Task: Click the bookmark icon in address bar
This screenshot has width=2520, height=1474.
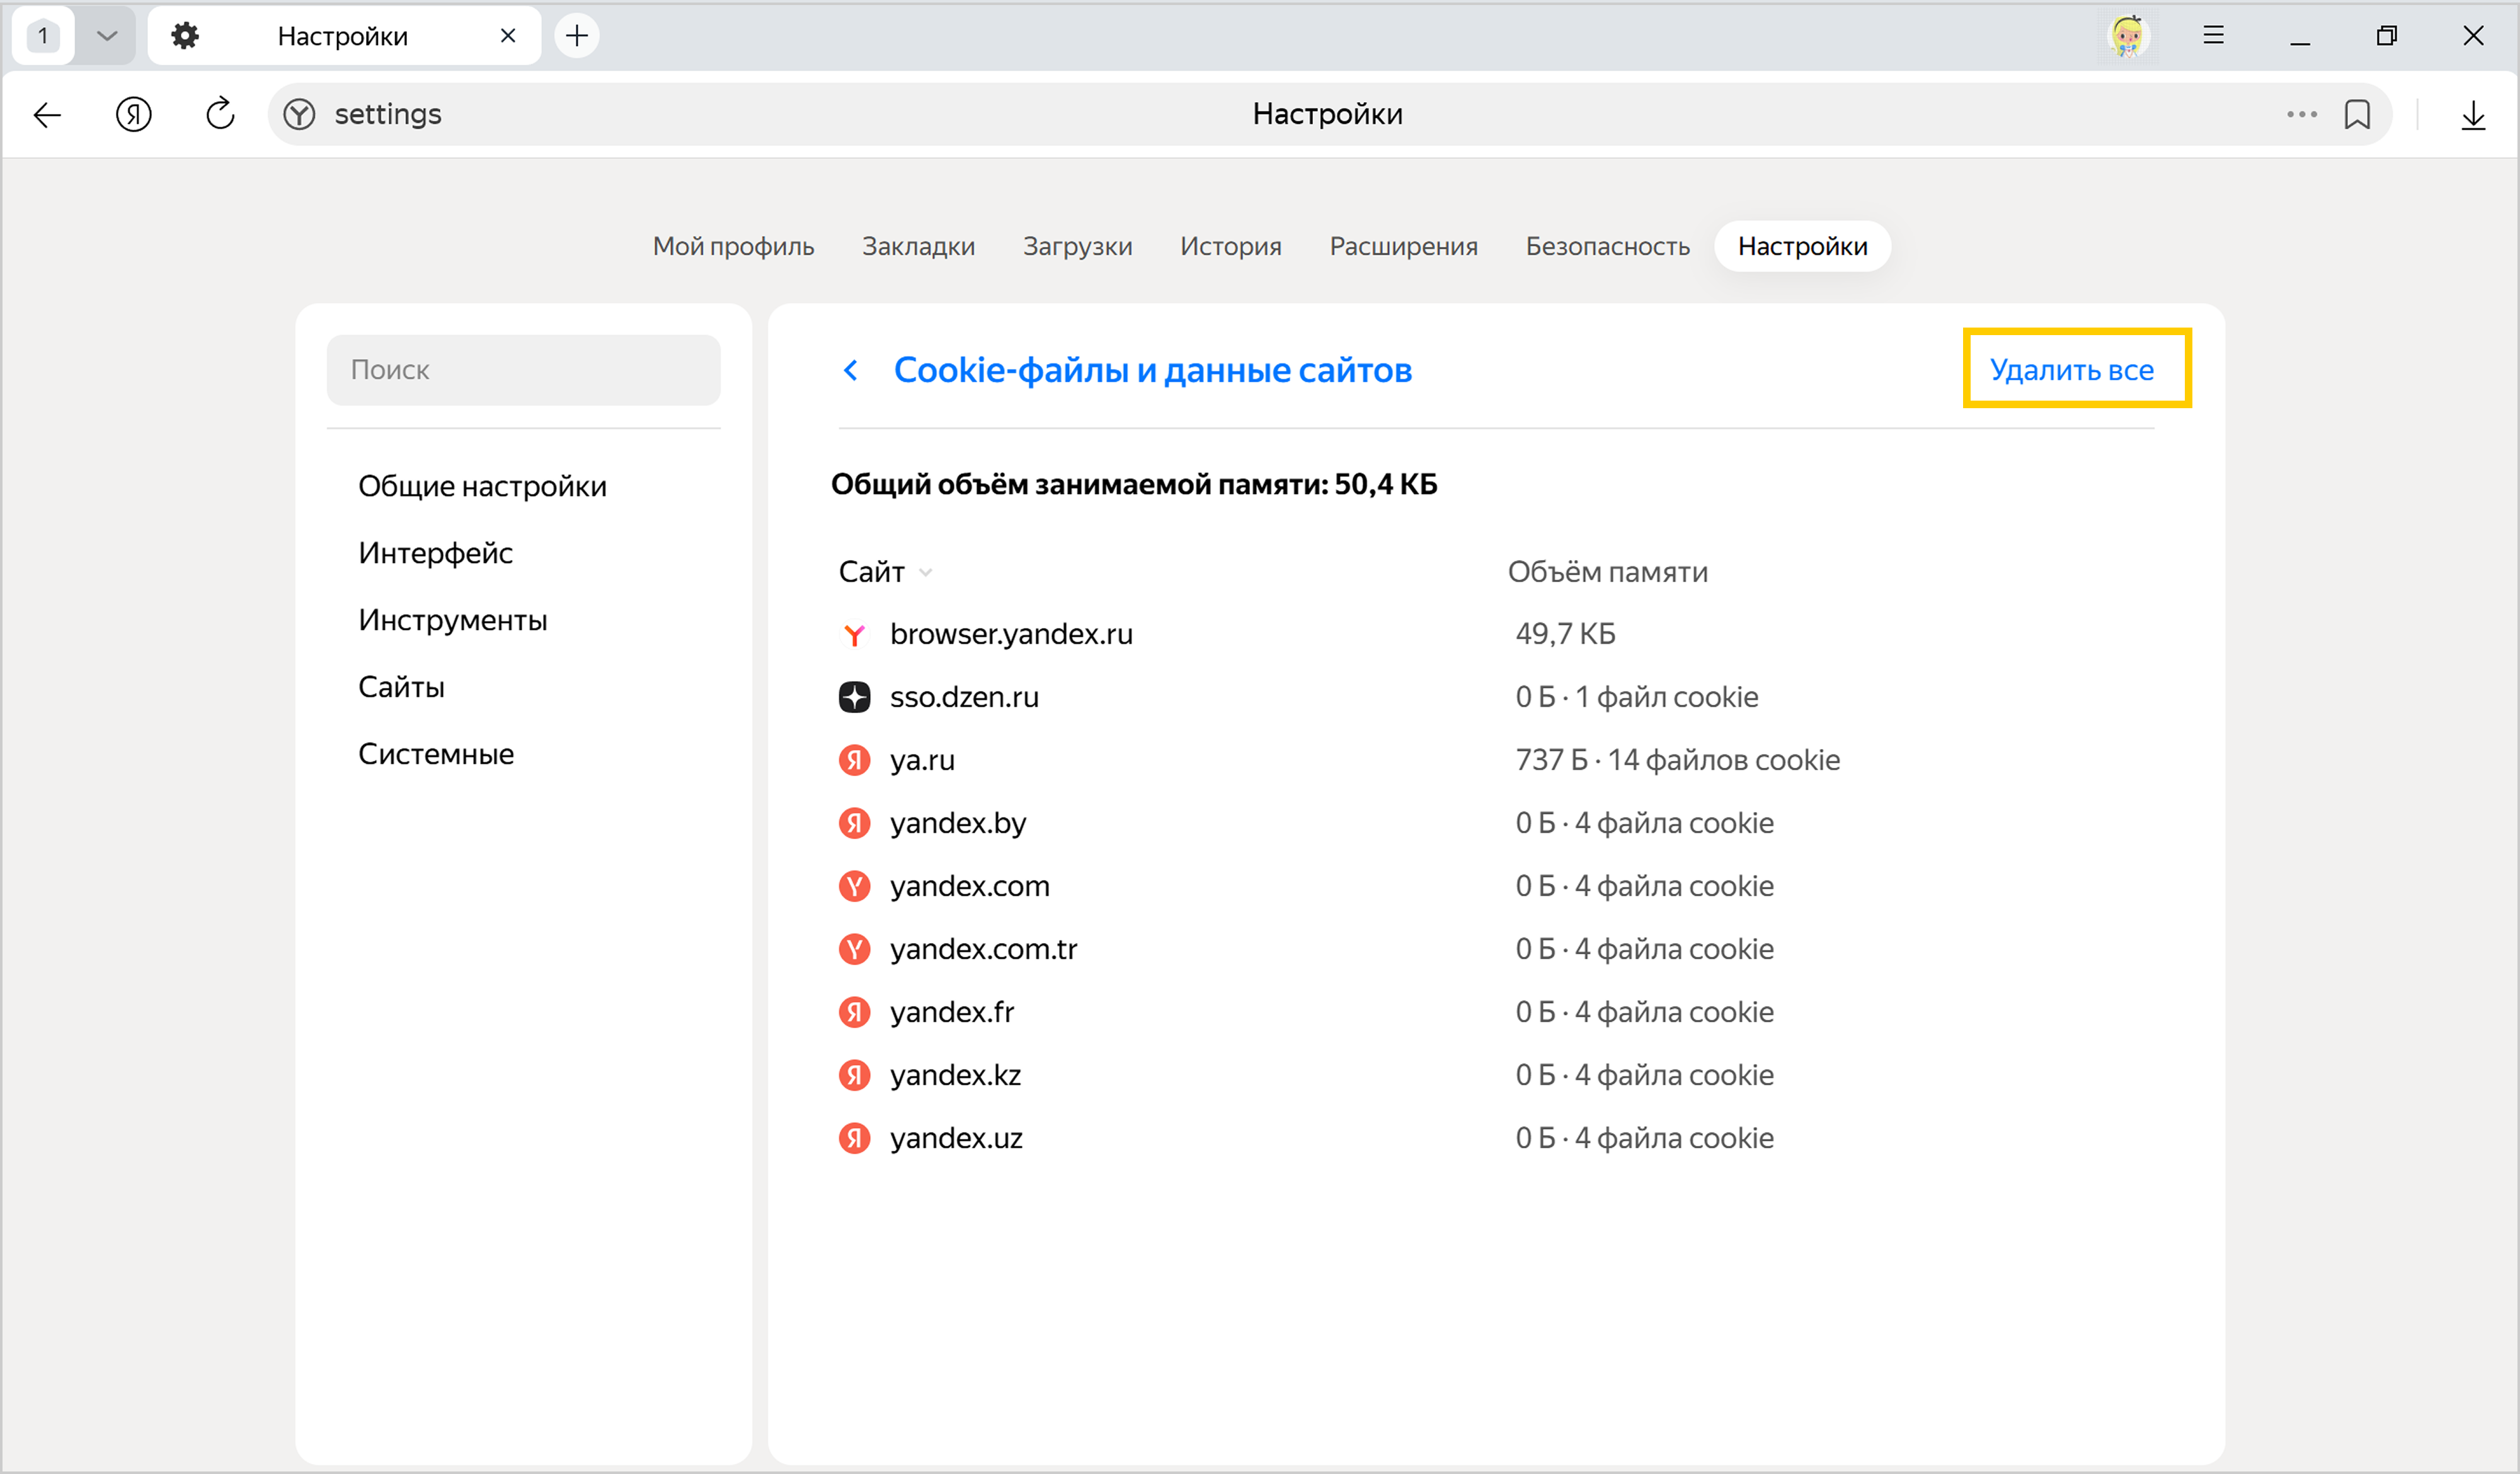Action: (2356, 115)
